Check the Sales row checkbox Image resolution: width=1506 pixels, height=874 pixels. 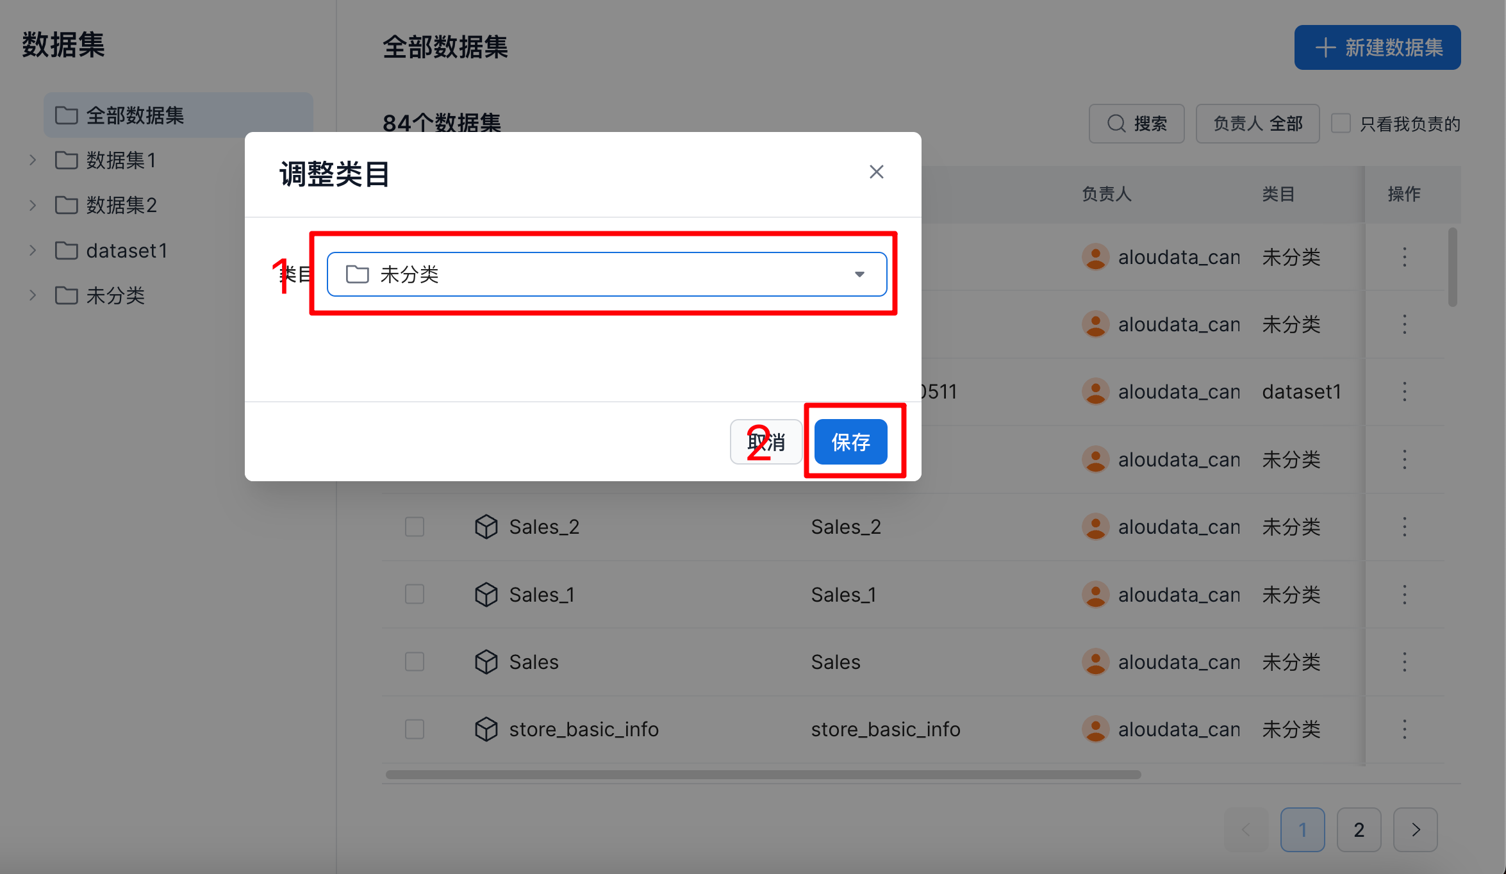[x=415, y=662]
